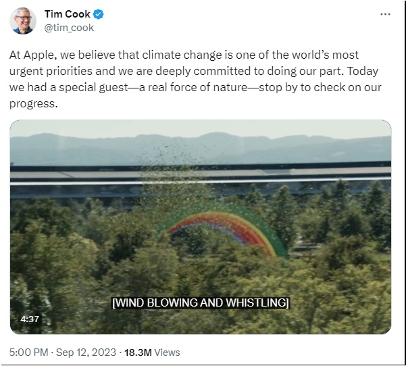Viewport: 406px width, 366px height.
Task: Click the 5:00 PM time text
Action: coord(28,352)
